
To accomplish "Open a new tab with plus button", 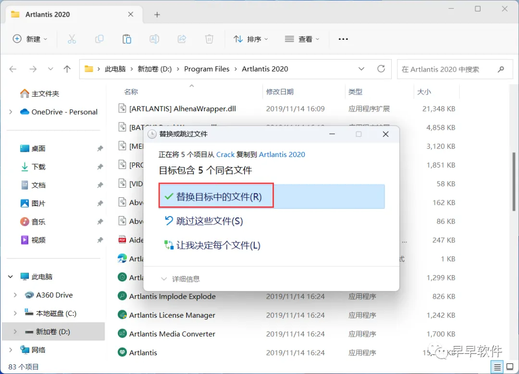I will [157, 14].
